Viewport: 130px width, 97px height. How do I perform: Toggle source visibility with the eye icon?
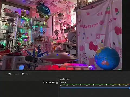(x=53, y=82)
